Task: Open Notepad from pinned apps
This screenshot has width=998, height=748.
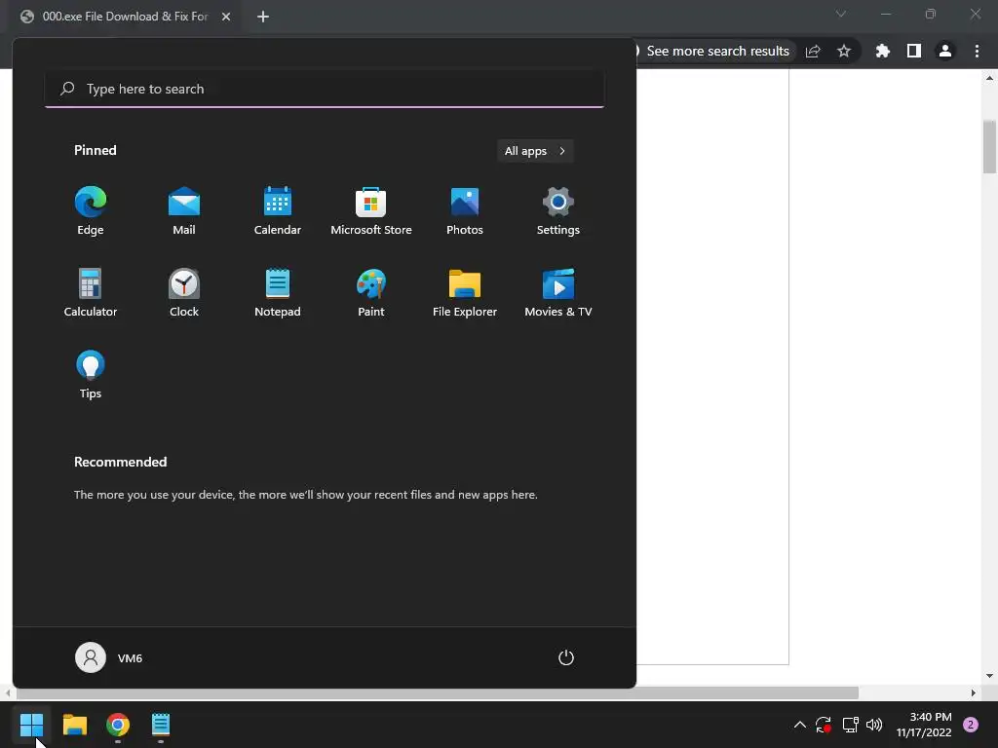Action: (278, 293)
